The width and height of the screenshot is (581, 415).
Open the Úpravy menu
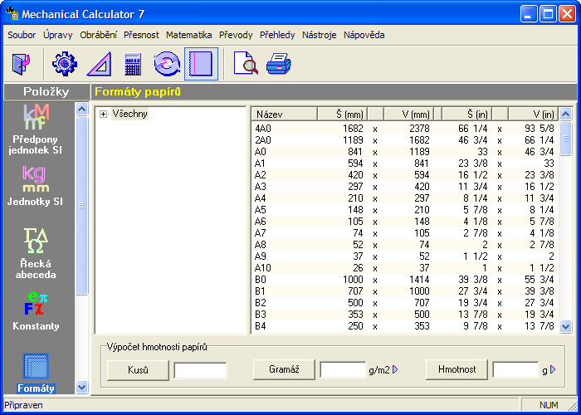[x=58, y=35]
